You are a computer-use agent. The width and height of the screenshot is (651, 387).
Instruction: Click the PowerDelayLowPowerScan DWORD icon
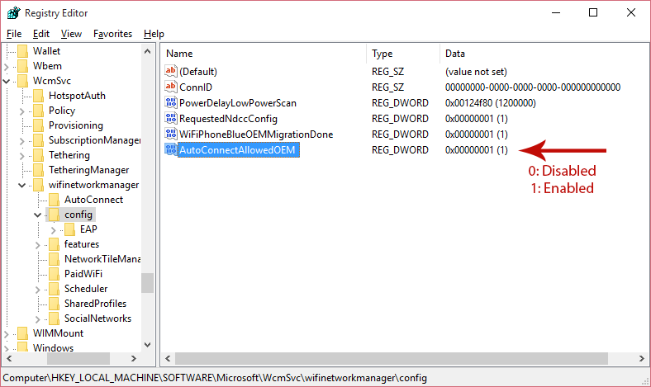click(171, 102)
